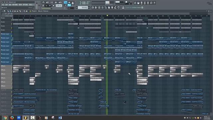Open the Playlist options arrow menu
This screenshot has height=120, width=213.
[2, 11]
